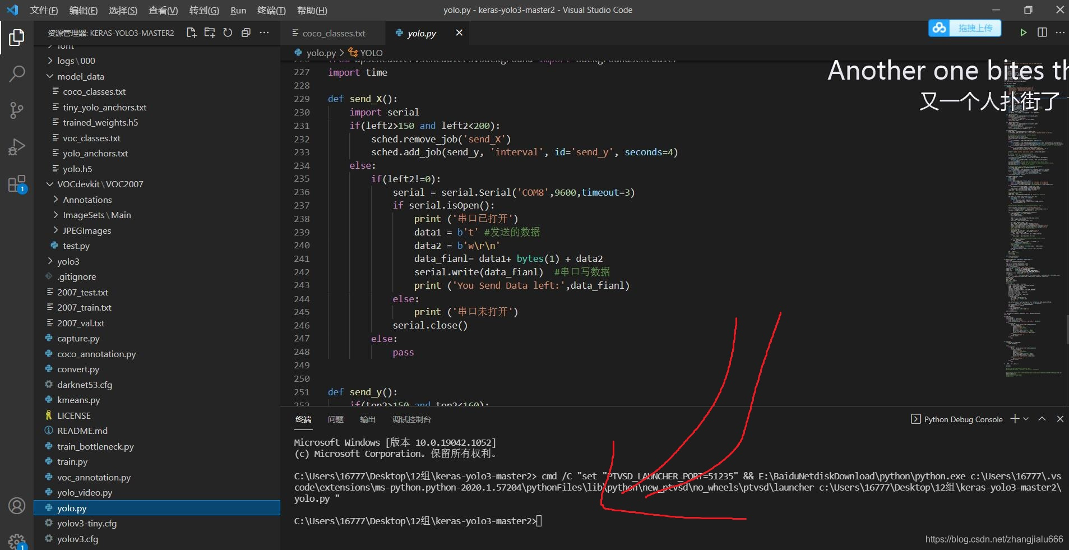
Task: Open voc_classes.txt file
Action: click(x=157, y=138)
